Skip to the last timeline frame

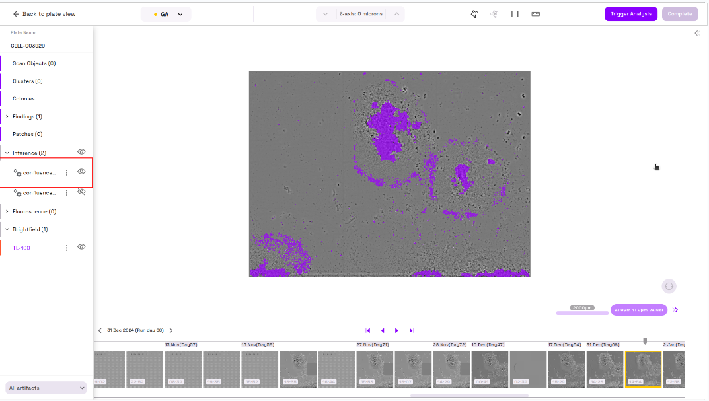[411, 330]
